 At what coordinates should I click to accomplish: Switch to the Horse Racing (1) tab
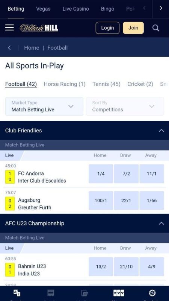pos(65,84)
